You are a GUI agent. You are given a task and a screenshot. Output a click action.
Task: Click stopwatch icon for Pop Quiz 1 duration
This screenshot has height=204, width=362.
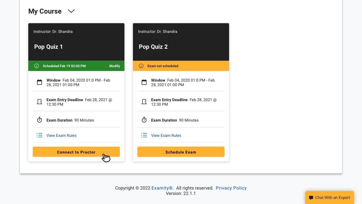40,120
